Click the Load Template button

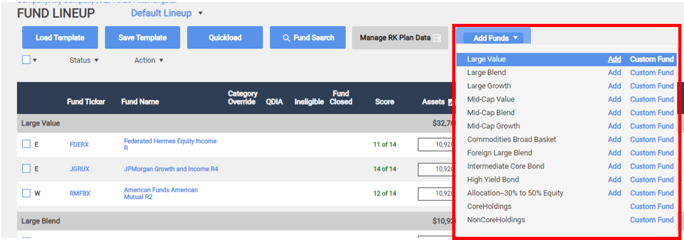[x=60, y=38]
